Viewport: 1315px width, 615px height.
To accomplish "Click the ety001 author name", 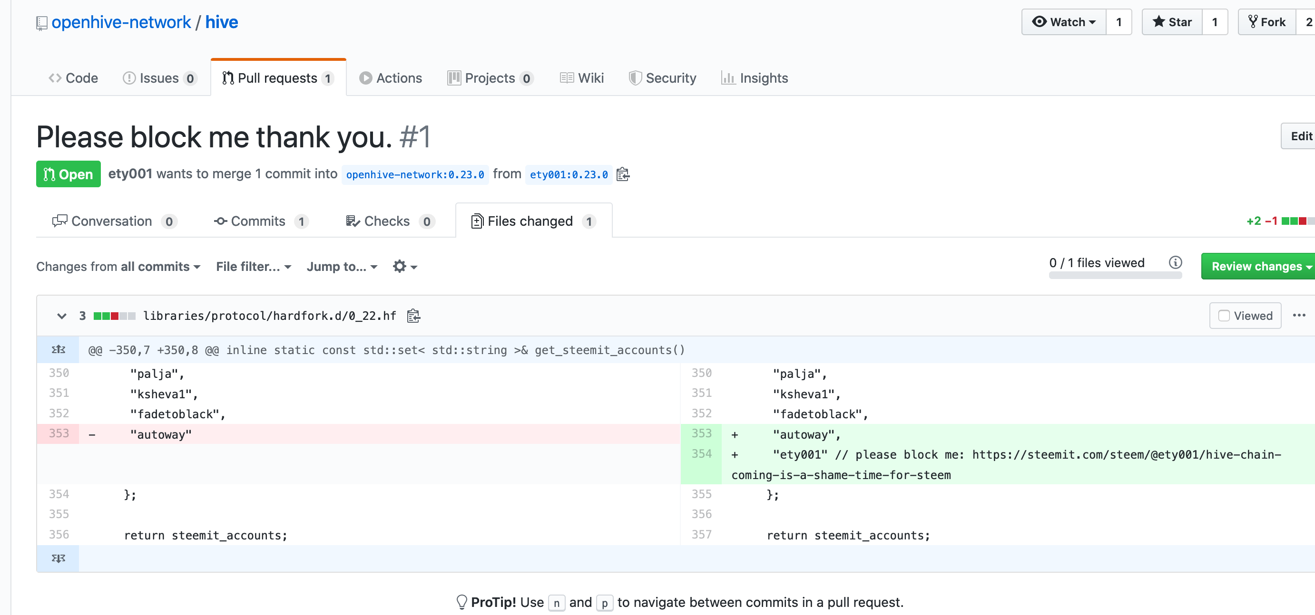I will click(x=130, y=174).
